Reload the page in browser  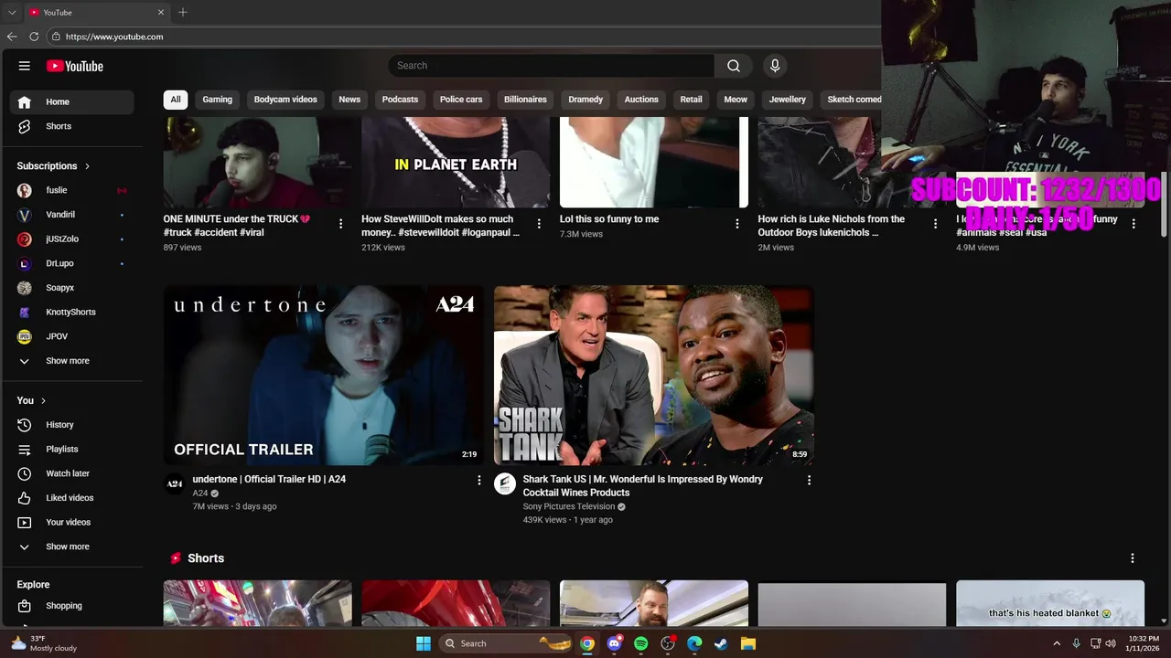point(34,37)
